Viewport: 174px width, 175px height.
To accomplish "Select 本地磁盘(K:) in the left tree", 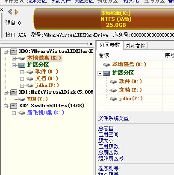I will pos(44,58).
